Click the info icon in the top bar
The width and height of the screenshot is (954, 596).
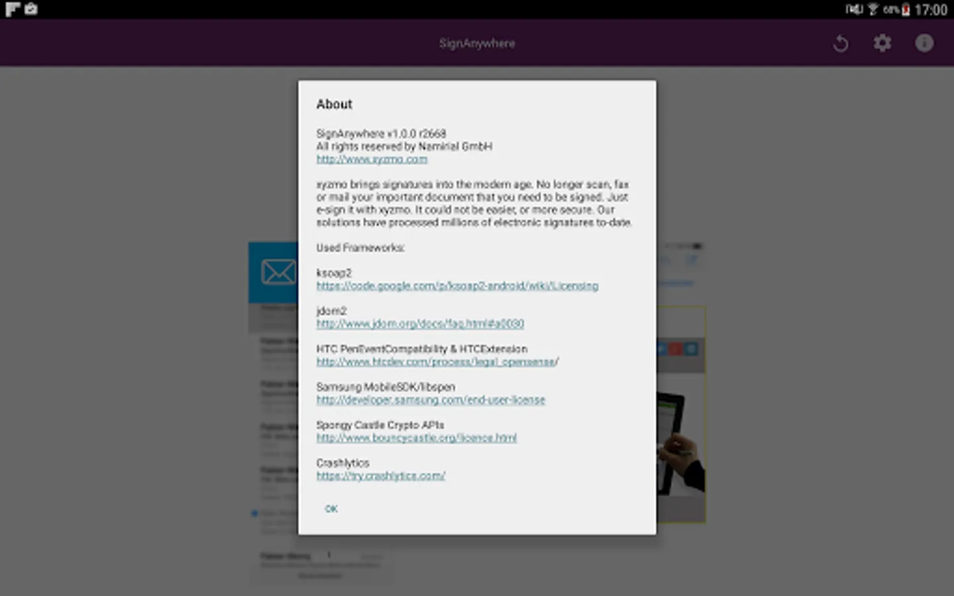pos(924,43)
